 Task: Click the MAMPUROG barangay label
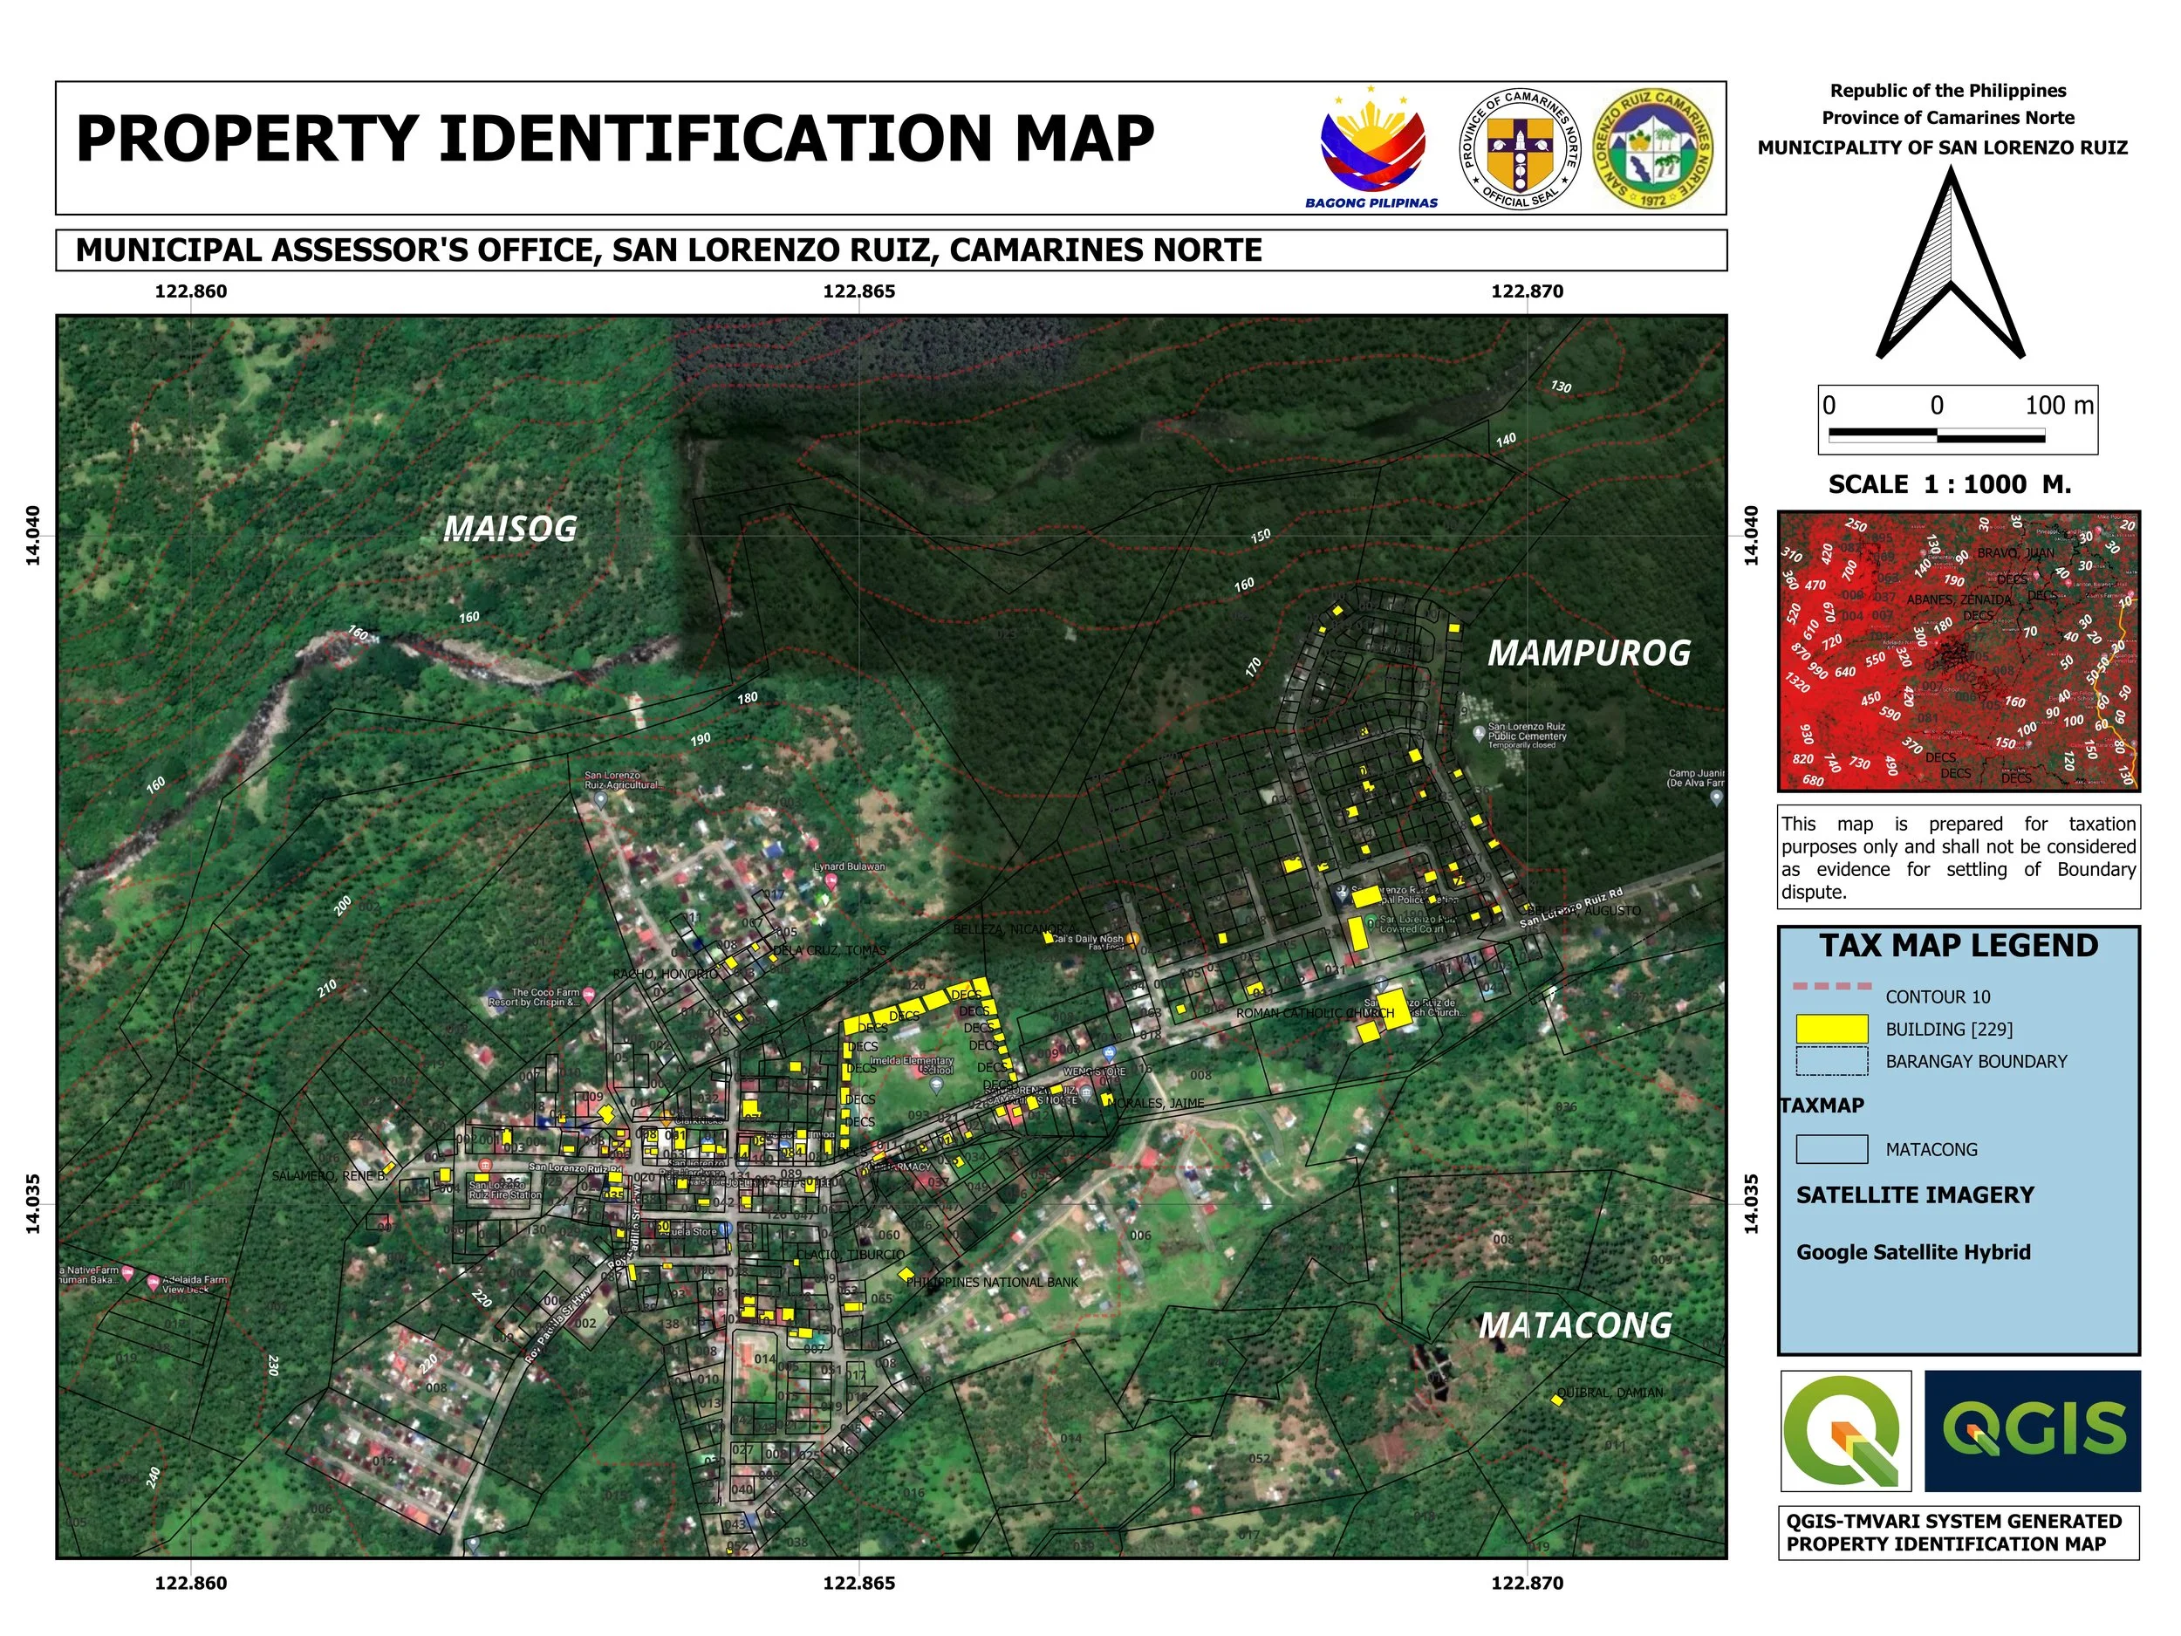point(1589,653)
